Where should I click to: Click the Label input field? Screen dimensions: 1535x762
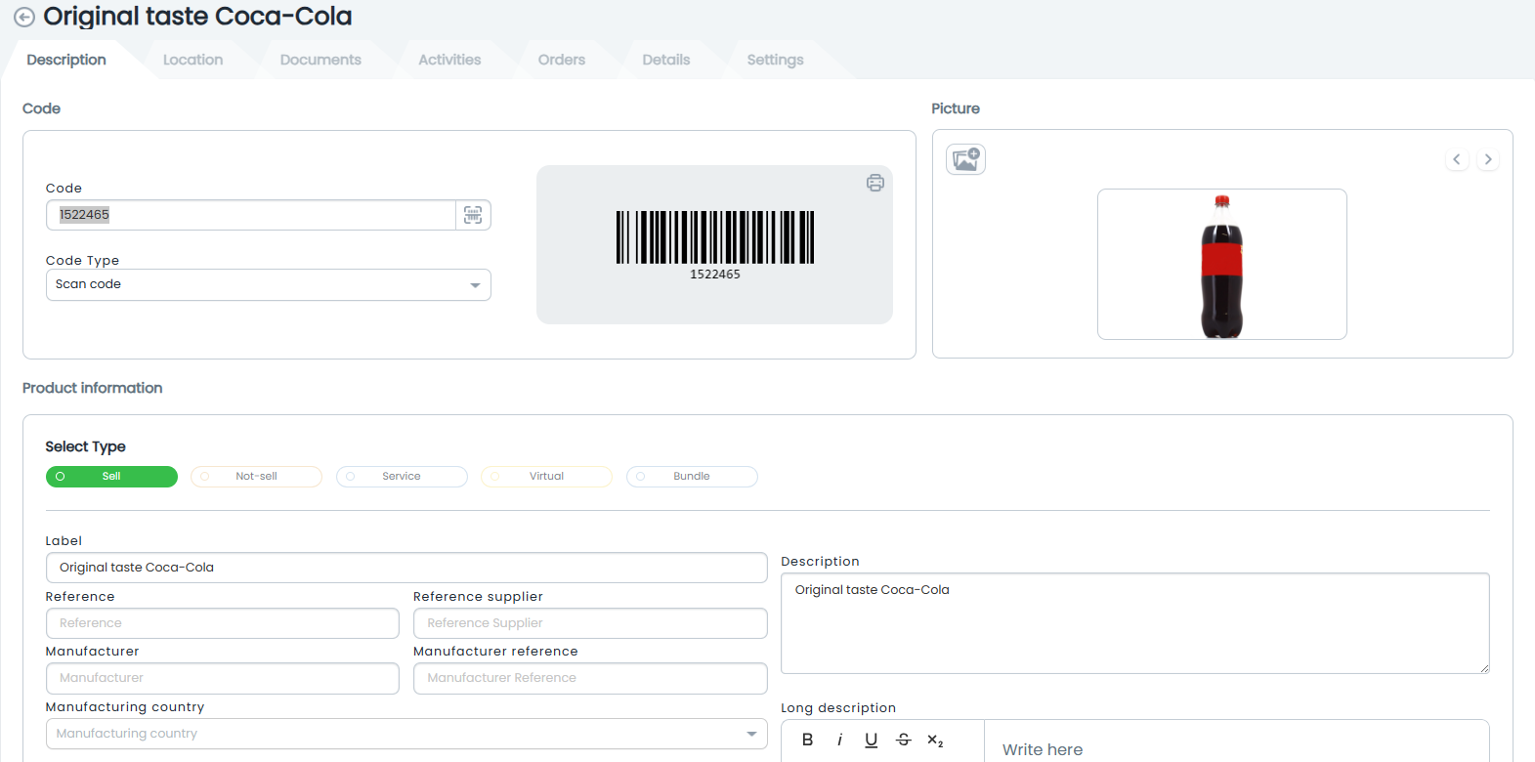point(406,568)
